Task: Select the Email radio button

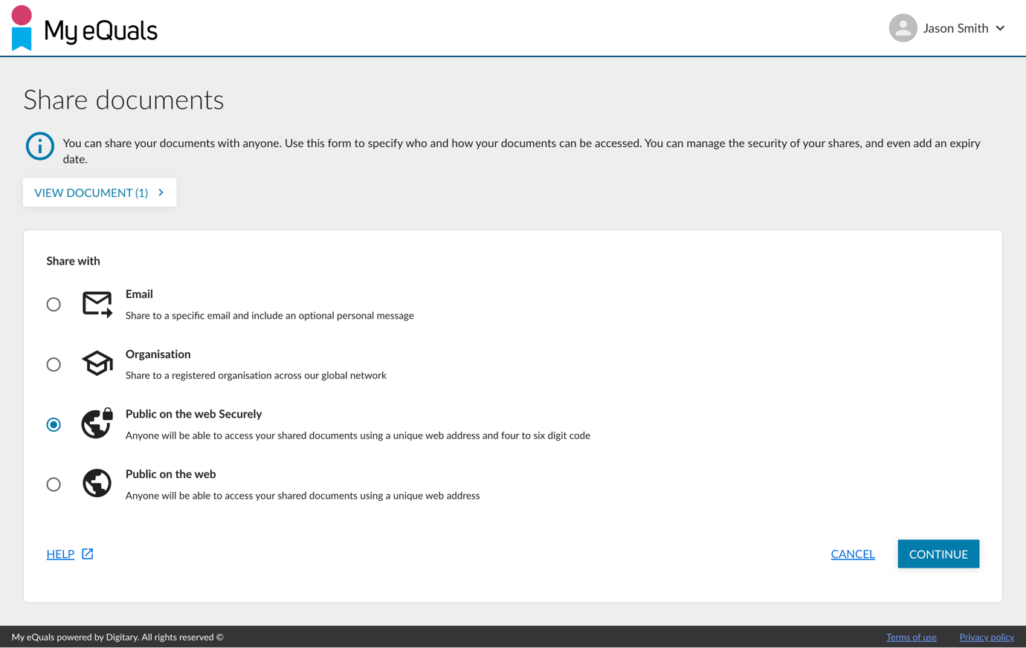Action: pyautogui.click(x=54, y=305)
